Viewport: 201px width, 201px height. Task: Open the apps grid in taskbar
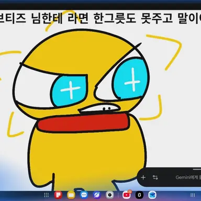pyautogui.click(x=47, y=195)
